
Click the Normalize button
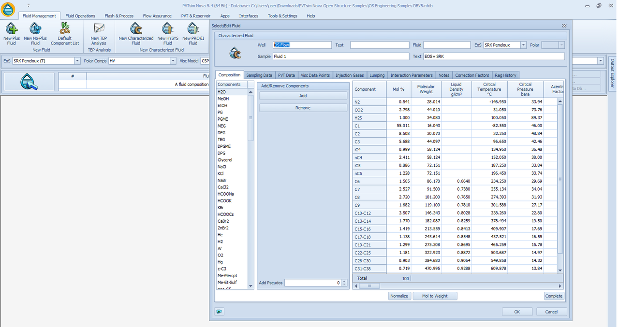[399, 296]
